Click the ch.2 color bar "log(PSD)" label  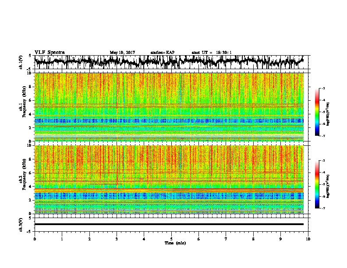tap(328, 186)
